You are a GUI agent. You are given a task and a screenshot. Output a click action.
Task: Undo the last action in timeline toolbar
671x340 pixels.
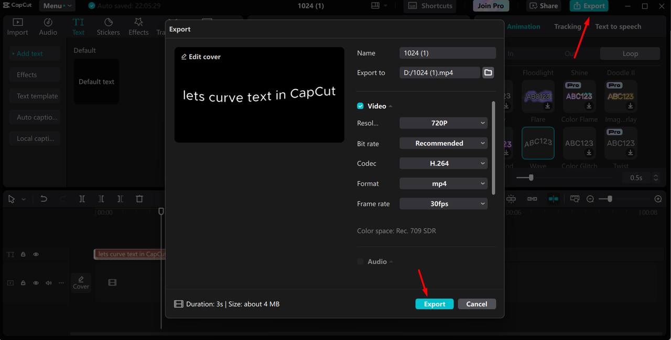(44, 199)
